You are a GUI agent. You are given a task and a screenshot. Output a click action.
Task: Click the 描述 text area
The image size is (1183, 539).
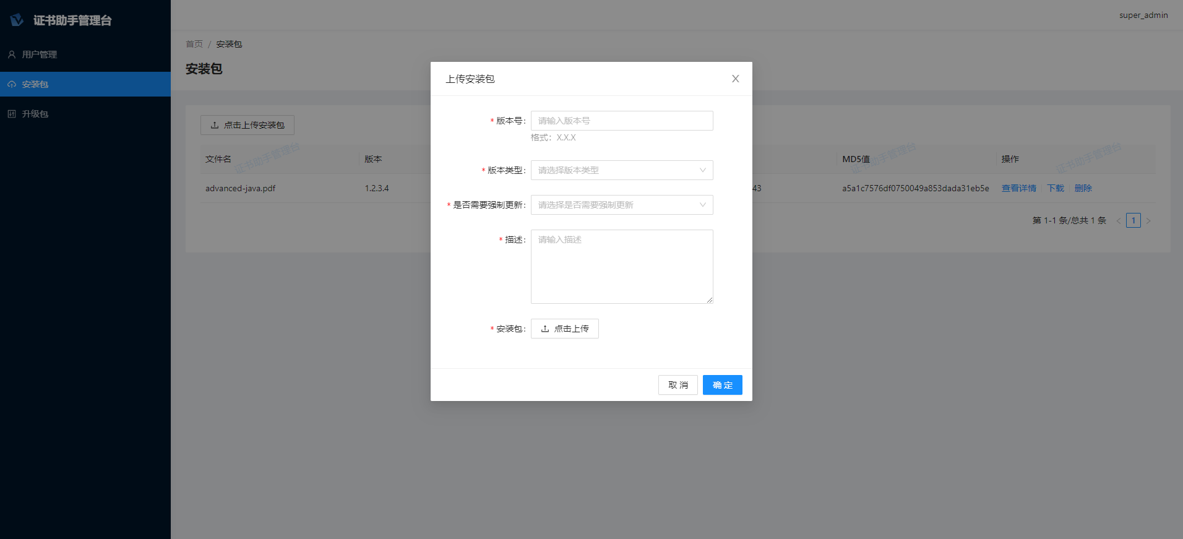tap(622, 267)
